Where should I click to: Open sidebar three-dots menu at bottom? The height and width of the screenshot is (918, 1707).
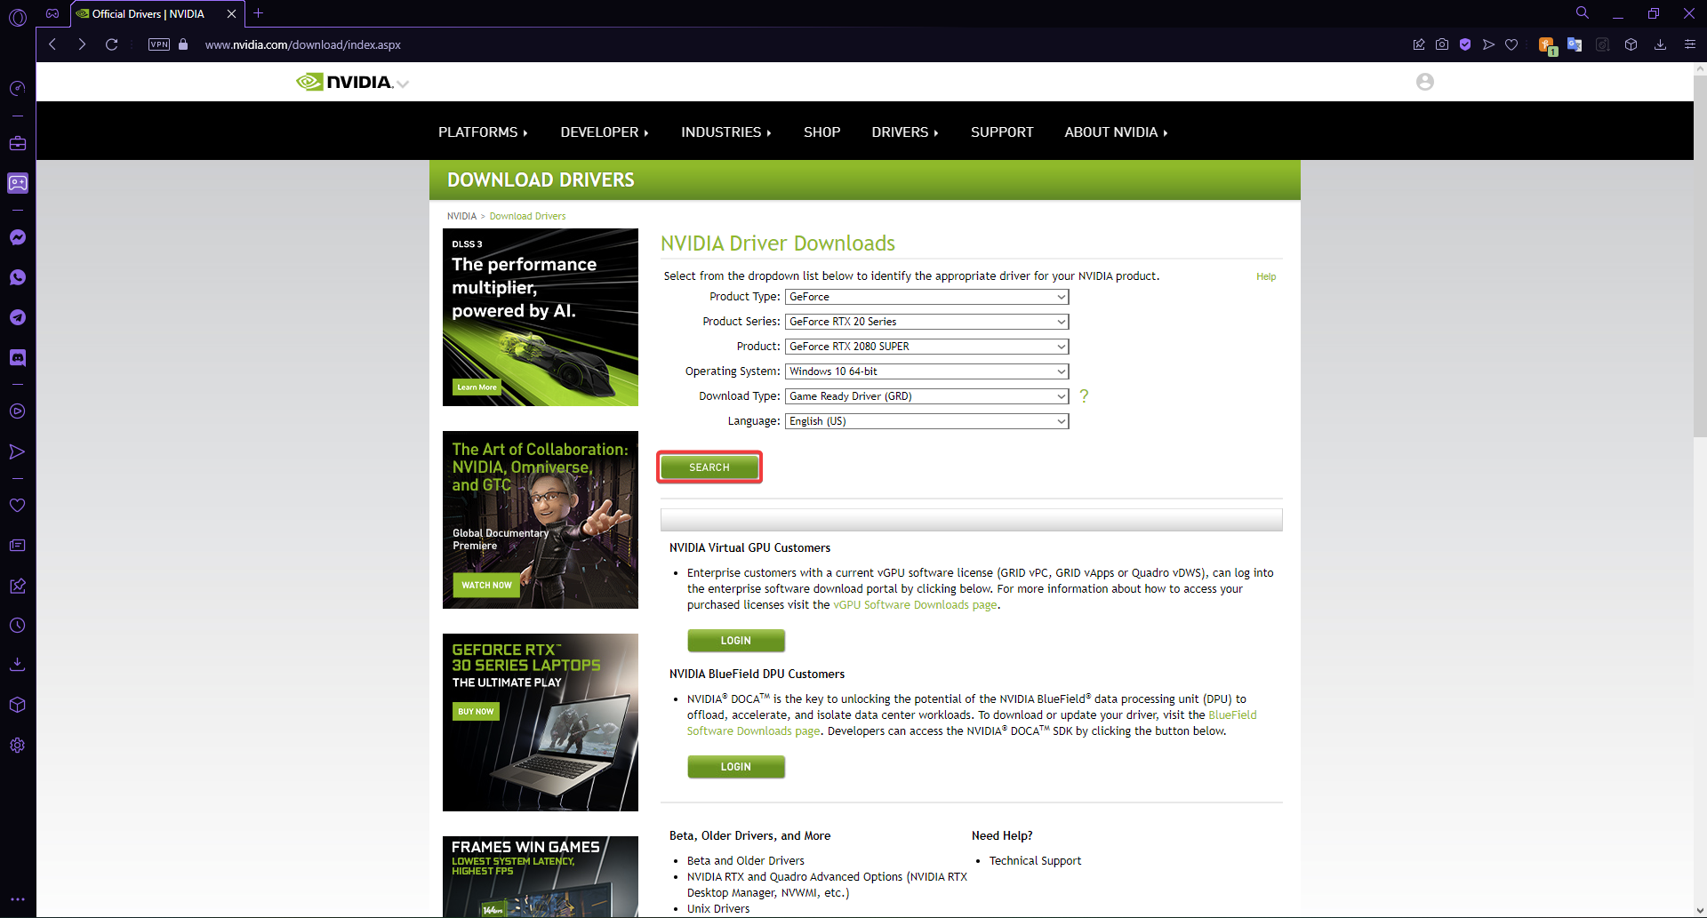18,899
